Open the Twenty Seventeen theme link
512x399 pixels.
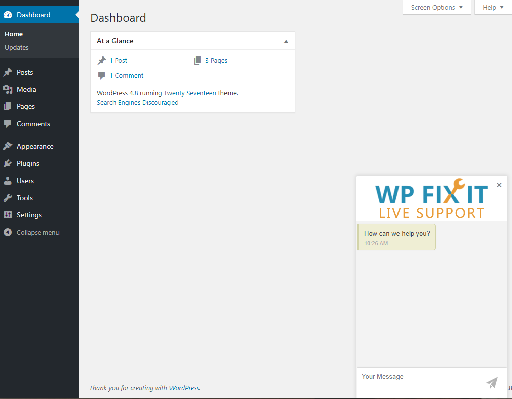click(x=190, y=93)
